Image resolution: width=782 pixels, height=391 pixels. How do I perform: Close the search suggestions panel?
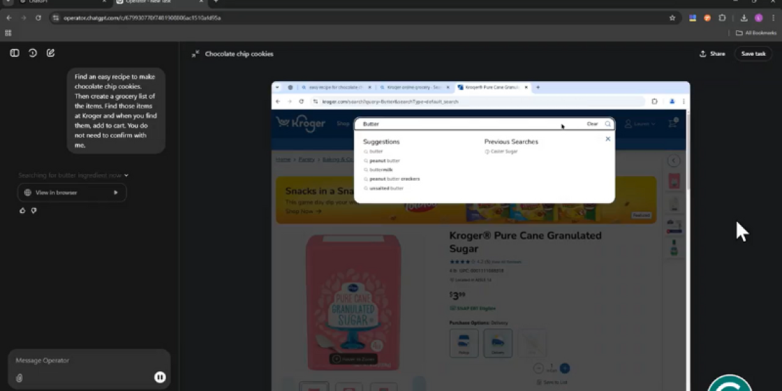click(607, 139)
